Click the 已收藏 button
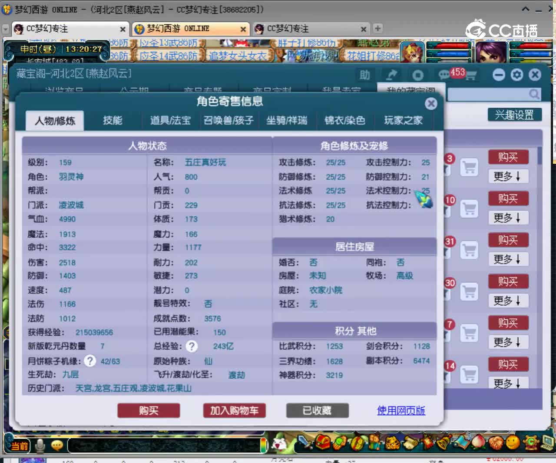The image size is (556, 463). tap(317, 410)
